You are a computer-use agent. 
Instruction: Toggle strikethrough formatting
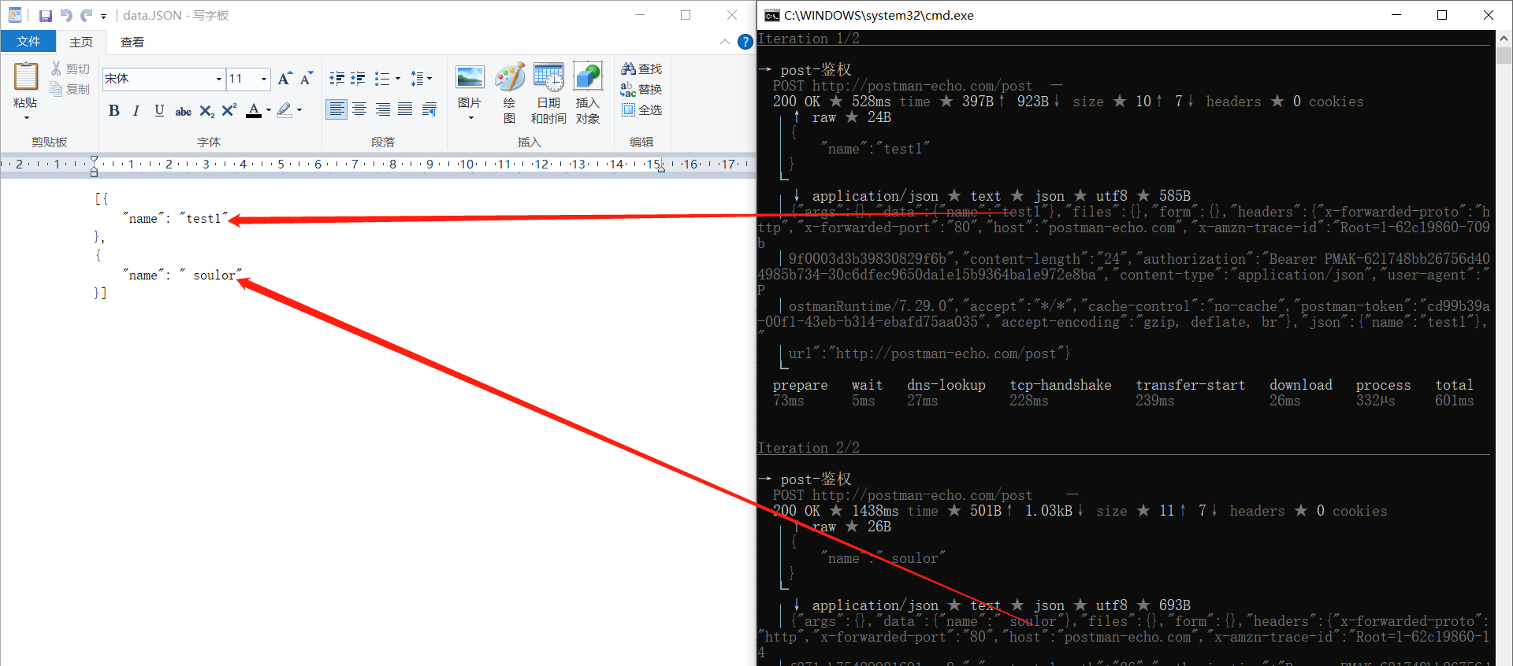pyautogui.click(x=183, y=110)
